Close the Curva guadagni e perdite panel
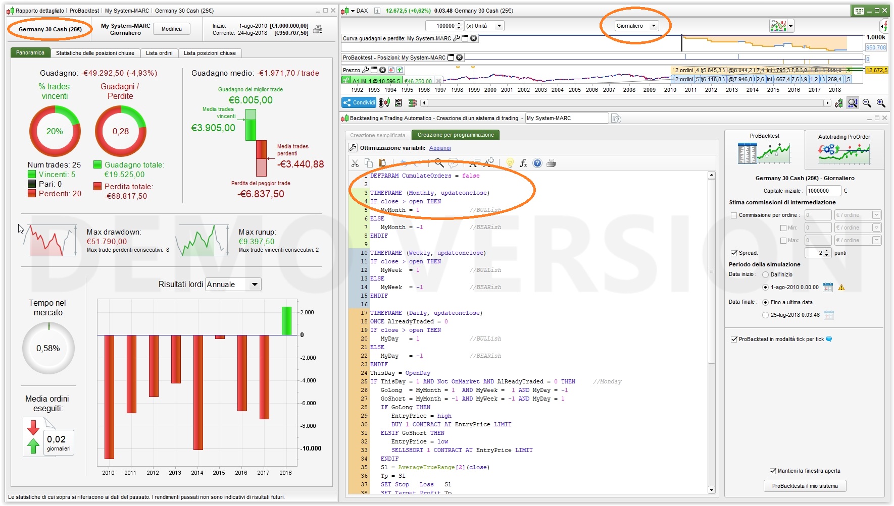The height and width of the screenshot is (506, 894). [x=473, y=38]
